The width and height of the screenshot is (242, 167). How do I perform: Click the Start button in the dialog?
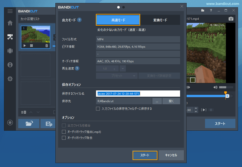(145, 155)
